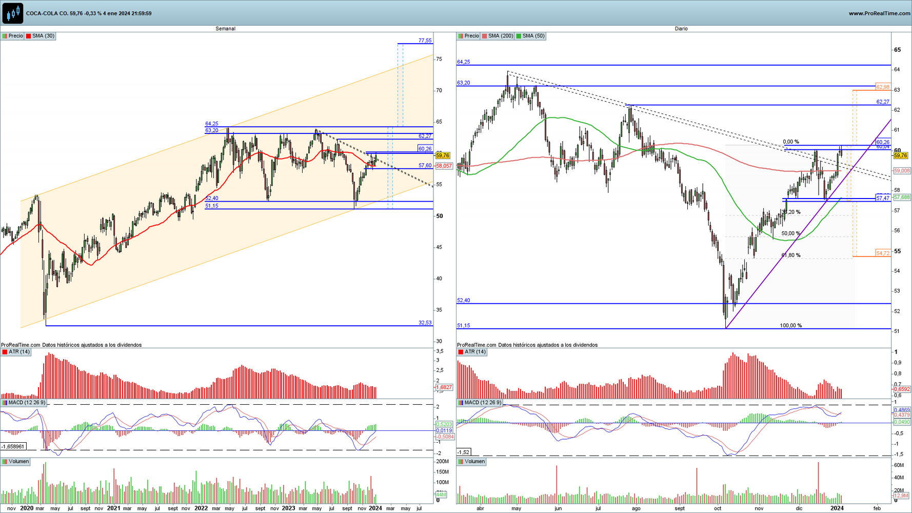Click the ProRealTime candlestick logo icon
The image size is (912, 513).
[13, 13]
